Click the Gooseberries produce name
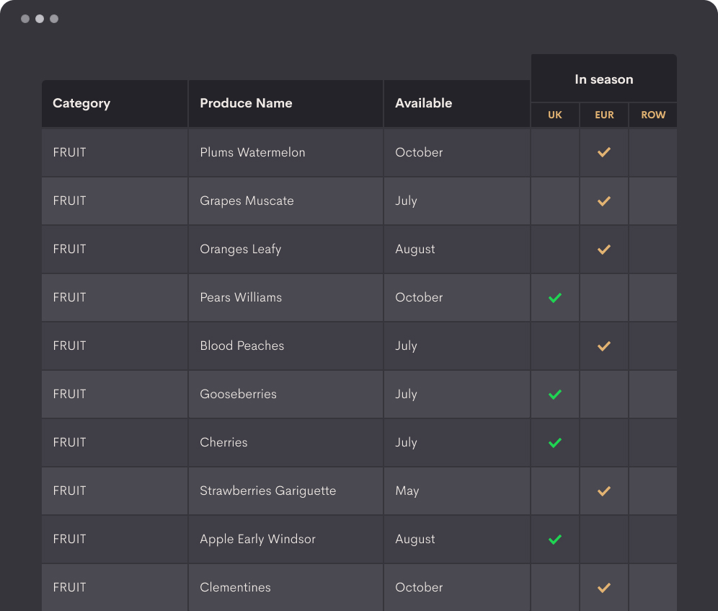Image resolution: width=718 pixels, height=611 pixels. pos(238,394)
